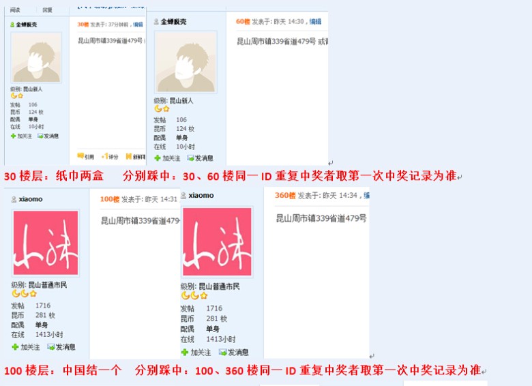Click the 加关注 plus icon in 30楼 post
This screenshot has height=386, width=532.
coord(13,136)
